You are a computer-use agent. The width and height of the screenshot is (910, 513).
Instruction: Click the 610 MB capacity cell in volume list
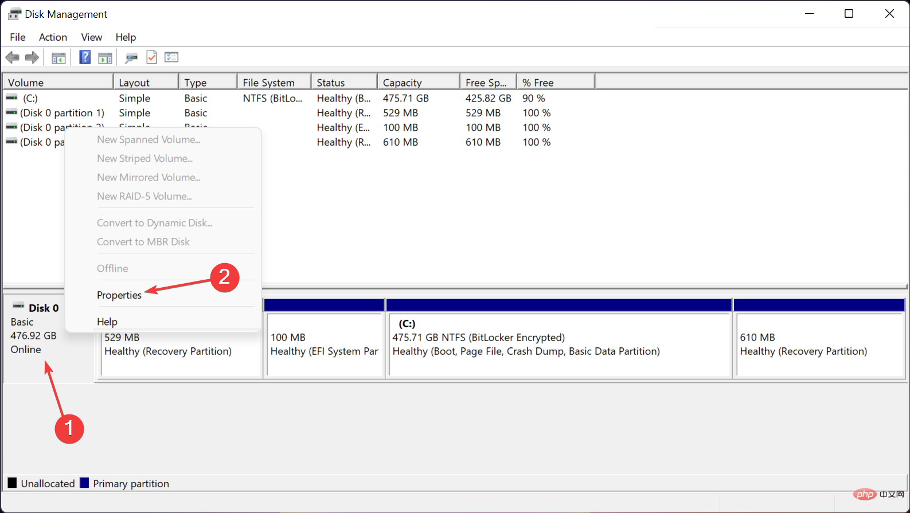click(x=401, y=142)
